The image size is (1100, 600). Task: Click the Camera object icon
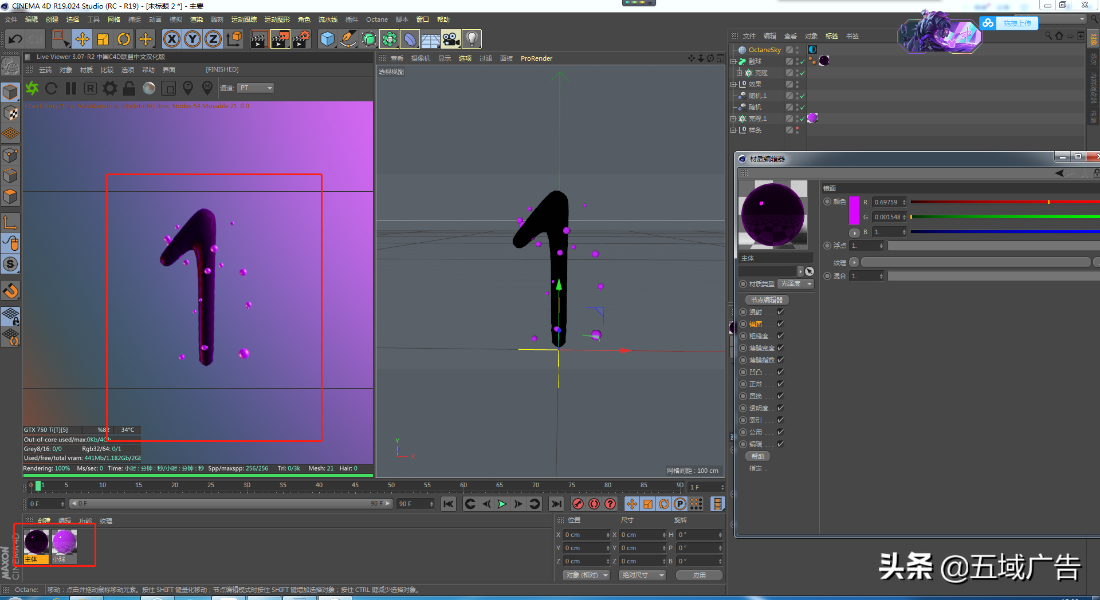point(451,39)
